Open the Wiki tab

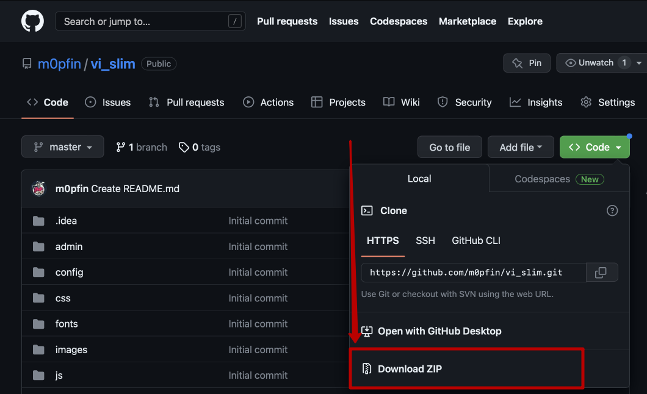402,102
